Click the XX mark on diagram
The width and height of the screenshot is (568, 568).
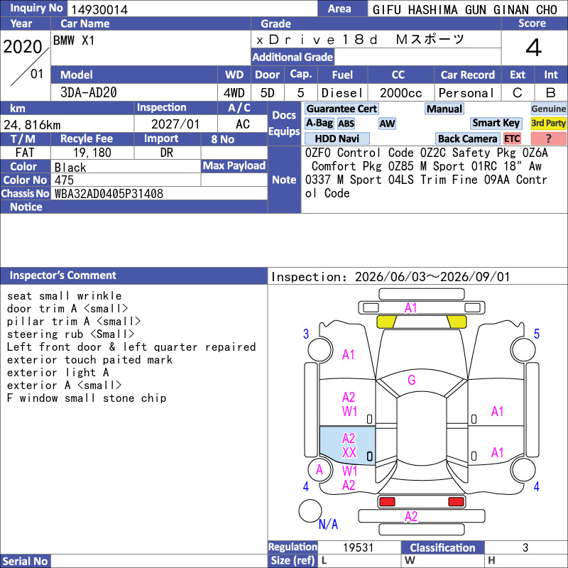[349, 452]
